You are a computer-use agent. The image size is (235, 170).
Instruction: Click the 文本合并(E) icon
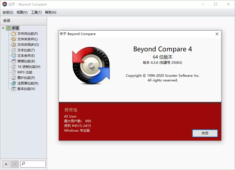tap(14, 56)
